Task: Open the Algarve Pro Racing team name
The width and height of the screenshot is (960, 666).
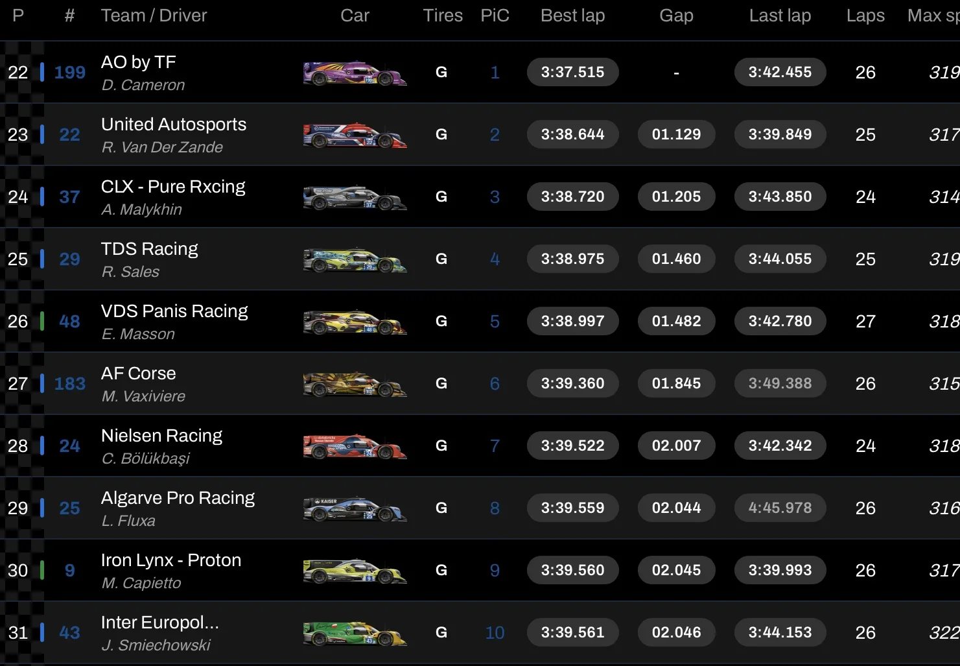Action: 178,497
